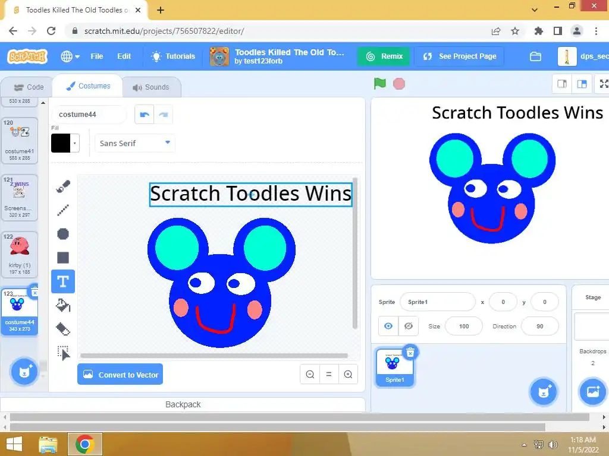Expand Chrome tab search chevron
The height and width of the screenshot is (456, 609).
click(535, 9)
